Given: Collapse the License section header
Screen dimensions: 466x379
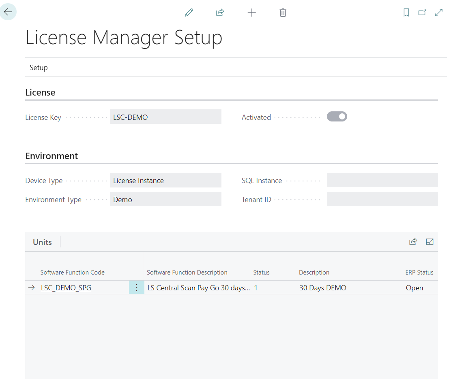Looking at the screenshot, I should coord(40,92).
